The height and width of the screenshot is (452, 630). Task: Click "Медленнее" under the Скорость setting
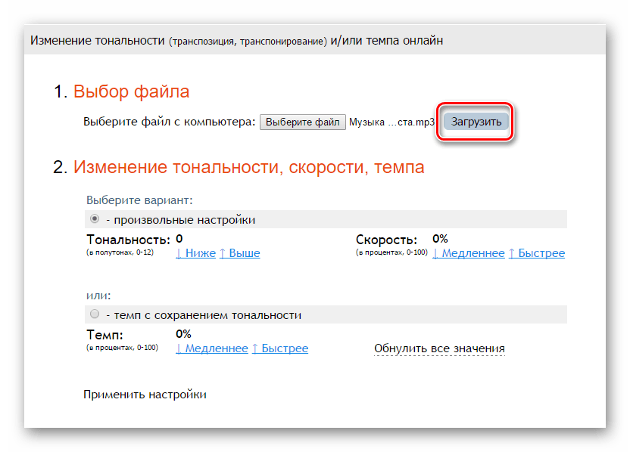(x=468, y=253)
